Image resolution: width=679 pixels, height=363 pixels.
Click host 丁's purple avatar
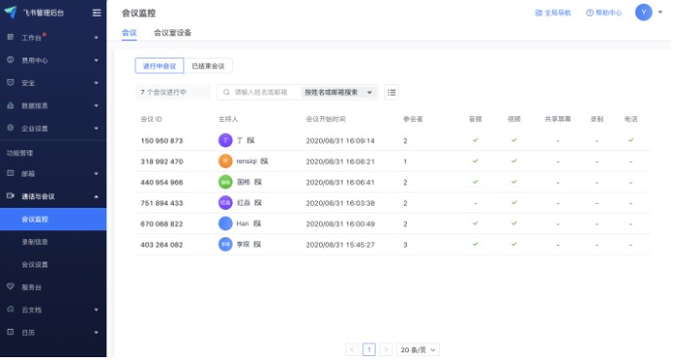(x=225, y=141)
